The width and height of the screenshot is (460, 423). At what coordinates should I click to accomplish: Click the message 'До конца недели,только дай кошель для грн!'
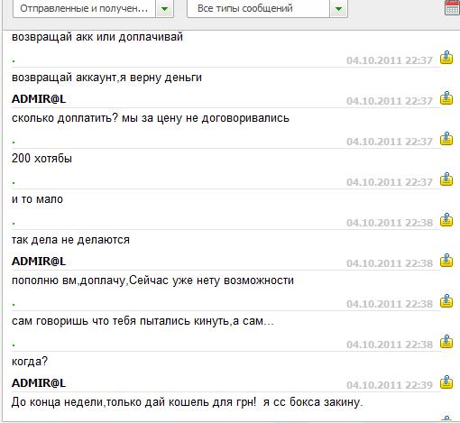tap(134, 402)
